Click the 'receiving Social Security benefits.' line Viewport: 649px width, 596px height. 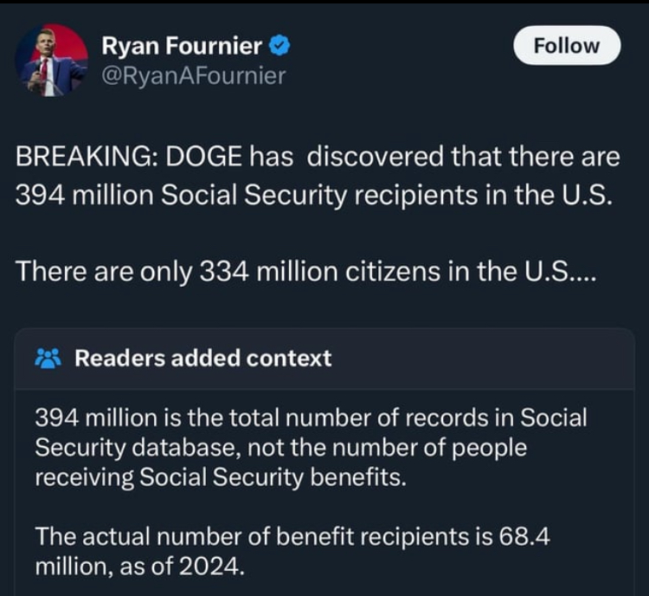pyautogui.click(x=221, y=477)
